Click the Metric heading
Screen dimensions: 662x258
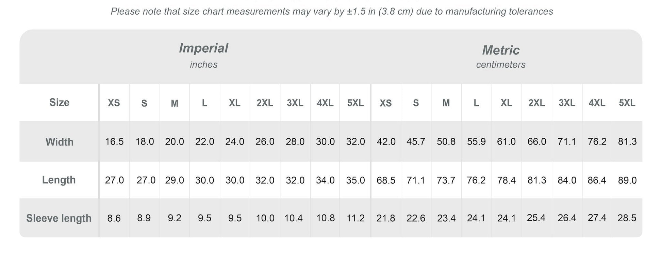coord(501,50)
